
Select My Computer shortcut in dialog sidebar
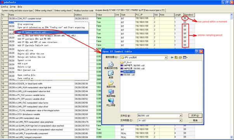[x=111, y=93]
